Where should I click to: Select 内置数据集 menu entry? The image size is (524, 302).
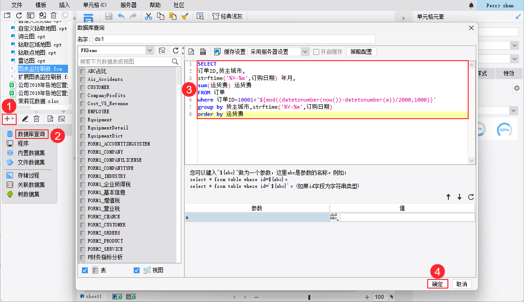pyautogui.click(x=32, y=153)
